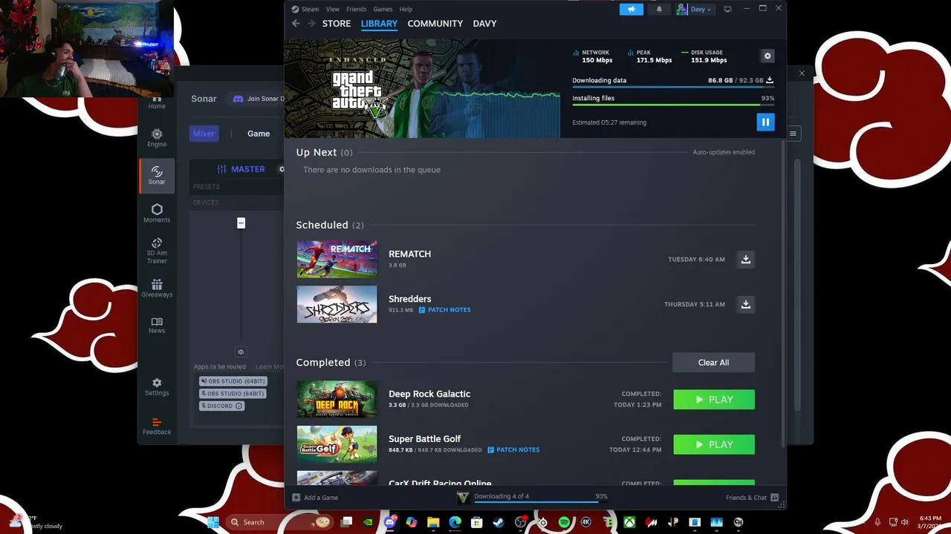Download REMATCH now via its download icon
This screenshot has height=534, width=951.
[x=745, y=259]
